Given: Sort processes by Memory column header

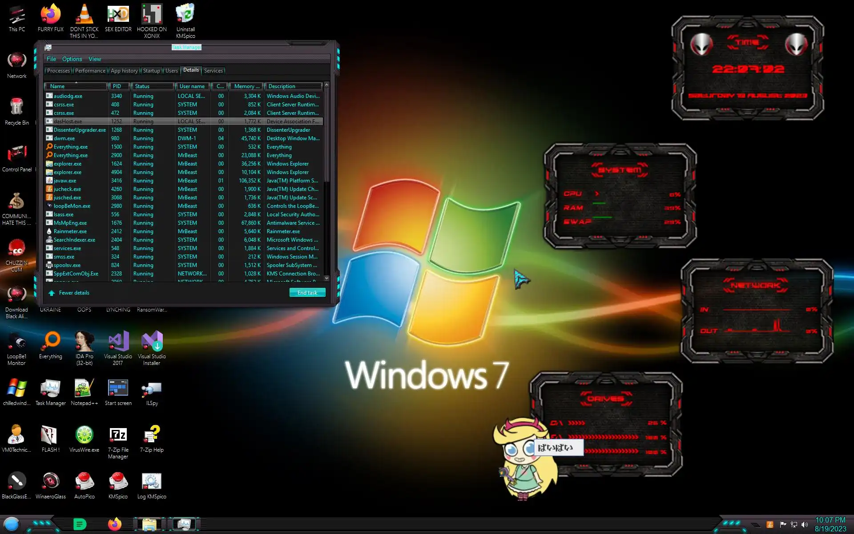Looking at the screenshot, I should click(246, 86).
